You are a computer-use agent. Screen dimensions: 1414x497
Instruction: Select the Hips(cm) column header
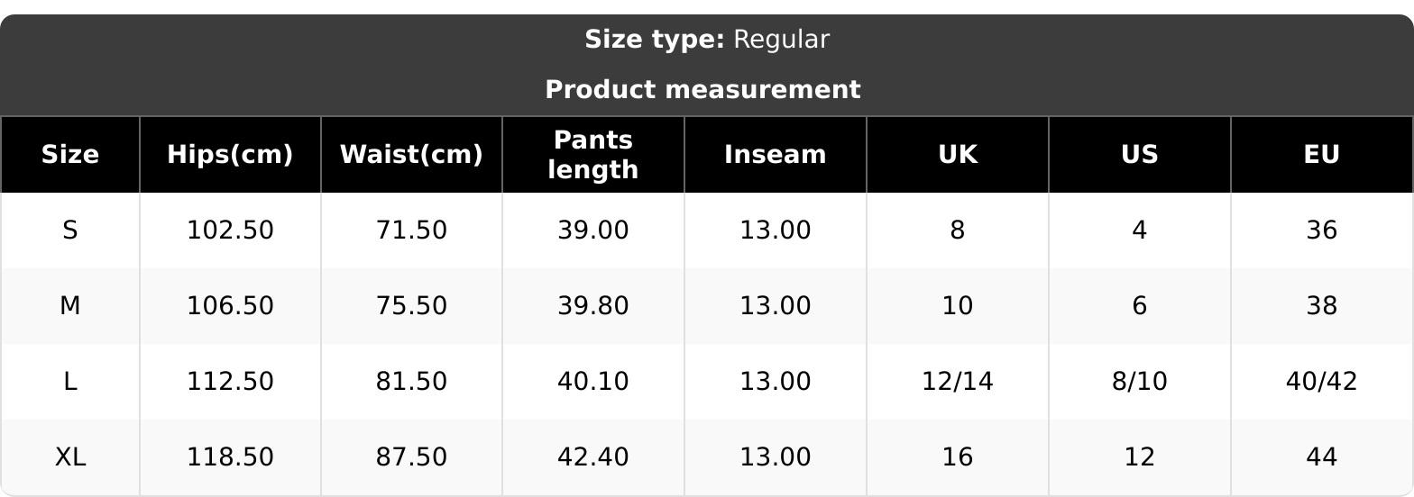[230, 155]
